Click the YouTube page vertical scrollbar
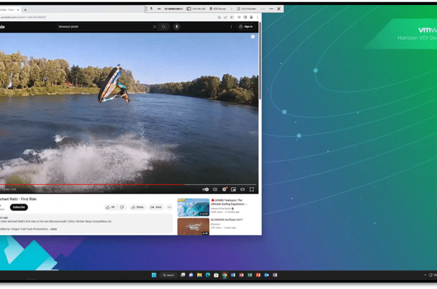The width and height of the screenshot is (437, 289). 260,60
